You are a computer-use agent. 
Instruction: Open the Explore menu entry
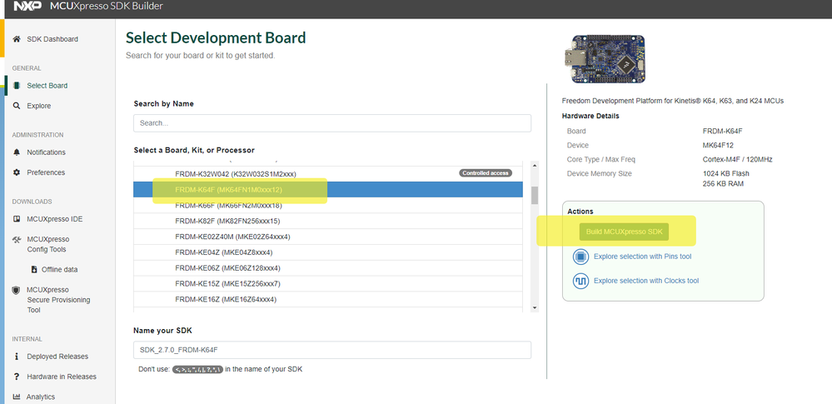pos(39,106)
